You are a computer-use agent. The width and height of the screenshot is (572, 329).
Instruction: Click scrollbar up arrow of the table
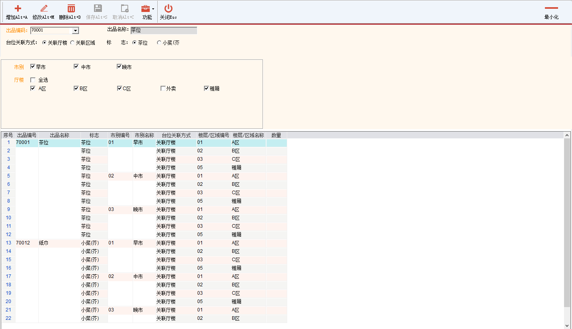567,135
